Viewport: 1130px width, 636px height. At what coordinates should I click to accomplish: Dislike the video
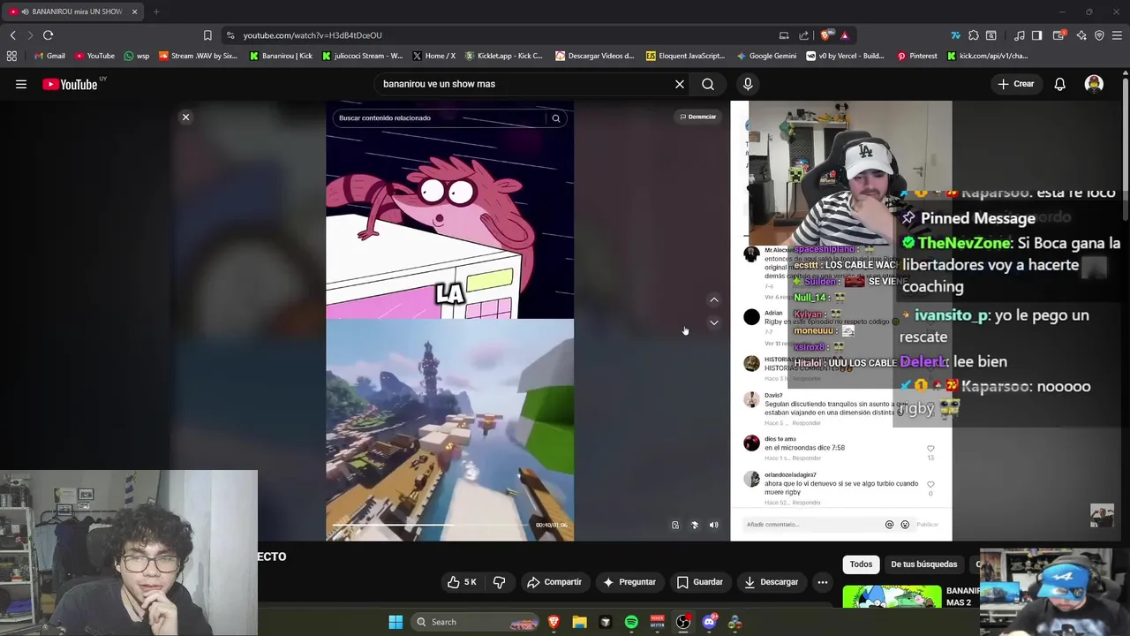[x=500, y=582]
